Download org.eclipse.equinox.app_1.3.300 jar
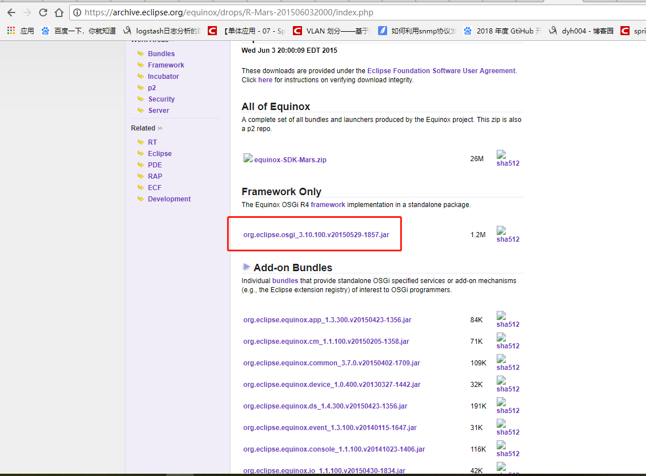 [327, 320]
